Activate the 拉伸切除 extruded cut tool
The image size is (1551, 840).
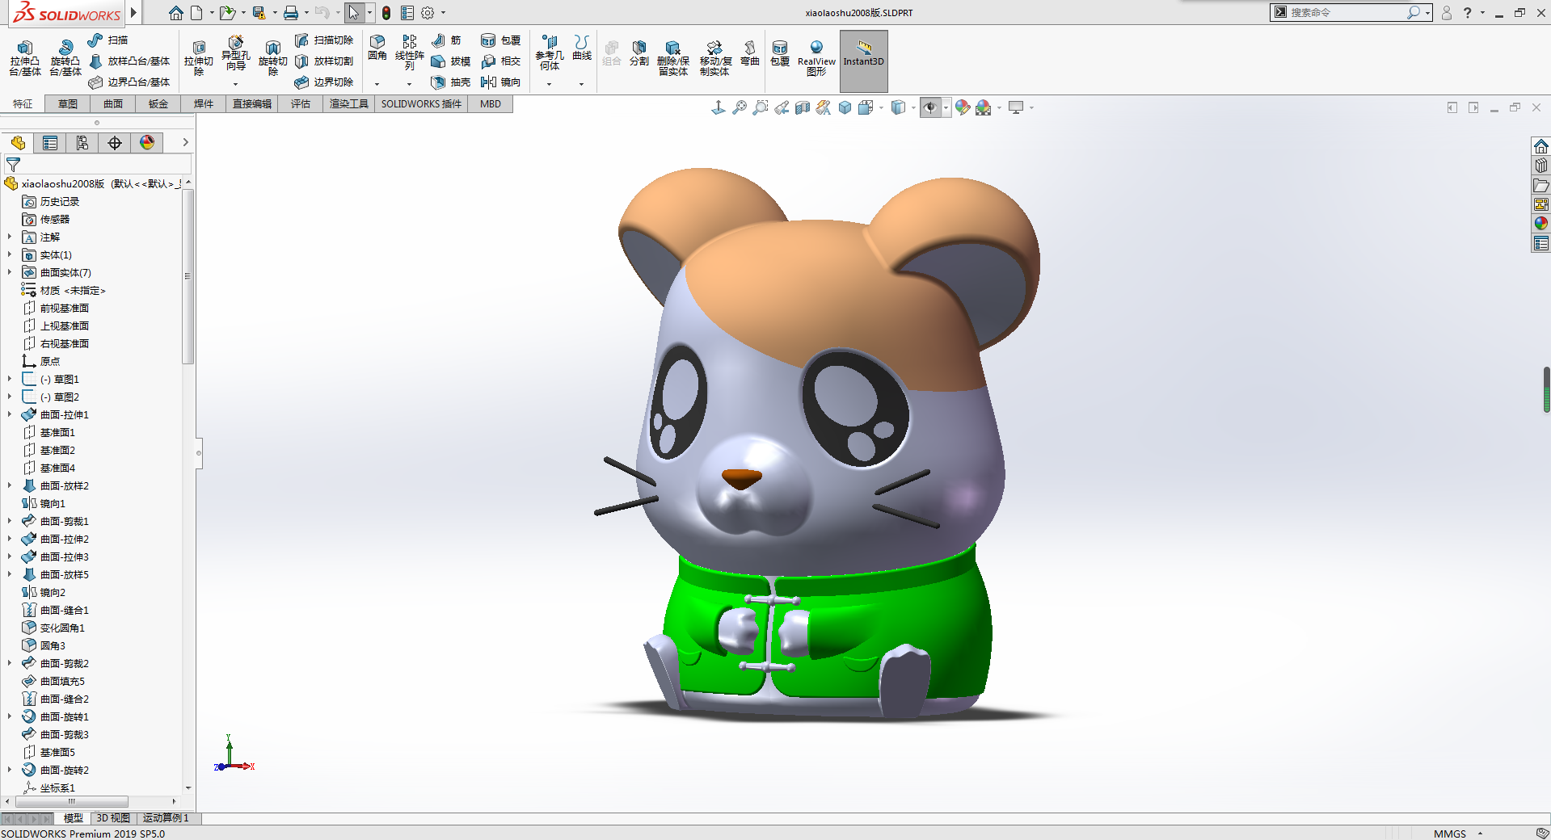[199, 58]
